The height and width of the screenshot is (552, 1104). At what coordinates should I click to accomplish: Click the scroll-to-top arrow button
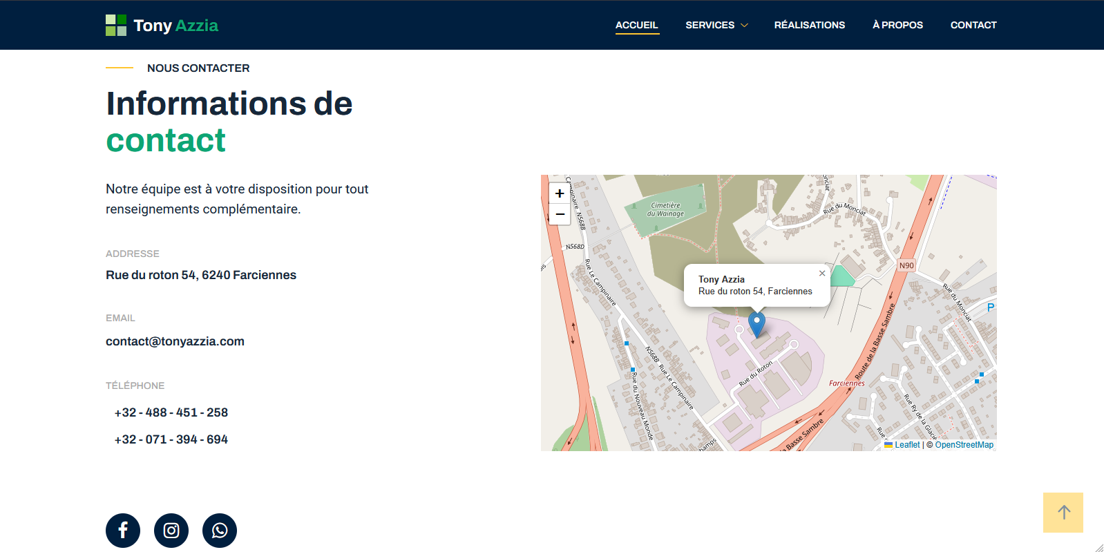pyautogui.click(x=1063, y=513)
